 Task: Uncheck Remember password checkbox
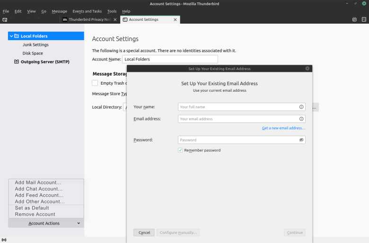tap(180, 150)
